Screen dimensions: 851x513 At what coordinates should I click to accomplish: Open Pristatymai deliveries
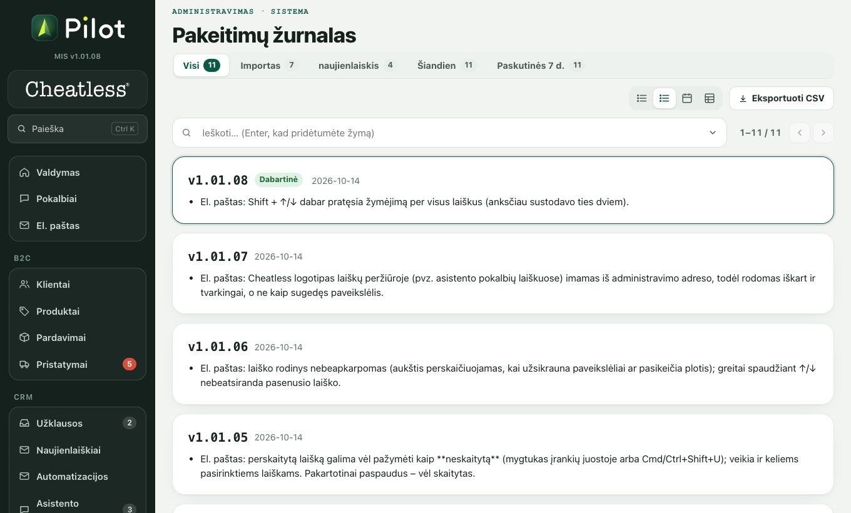[78, 365]
